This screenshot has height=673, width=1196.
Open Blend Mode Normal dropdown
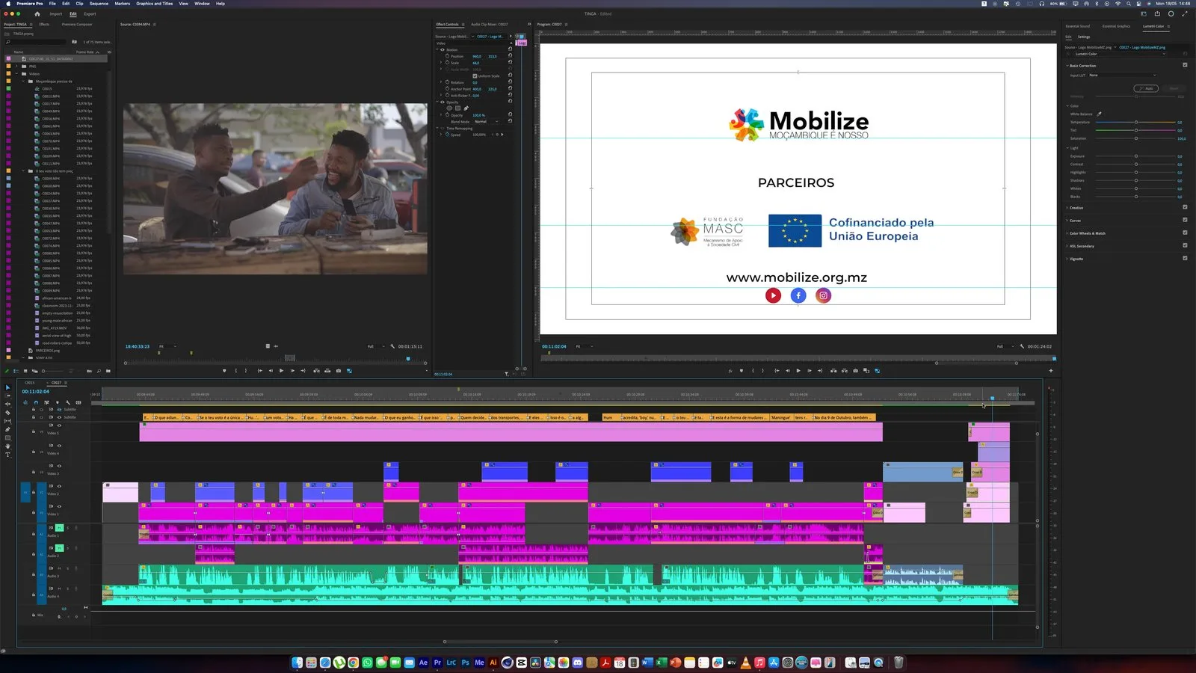point(486,121)
